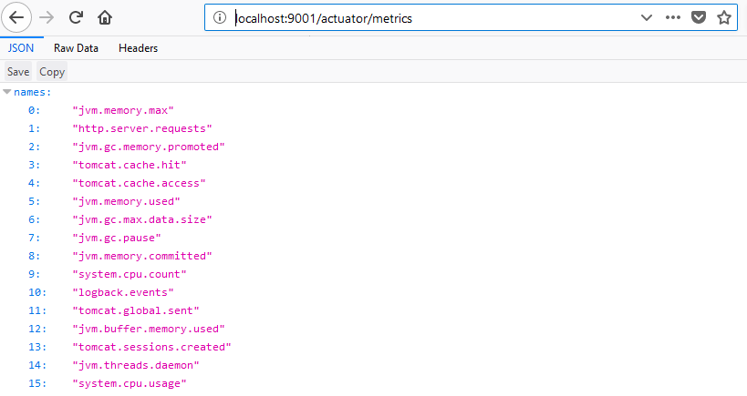Image resolution: width=747 pixels, height=396 pixels.
Task: Click the Forward navigation arrow
Action: pos(47,17)
